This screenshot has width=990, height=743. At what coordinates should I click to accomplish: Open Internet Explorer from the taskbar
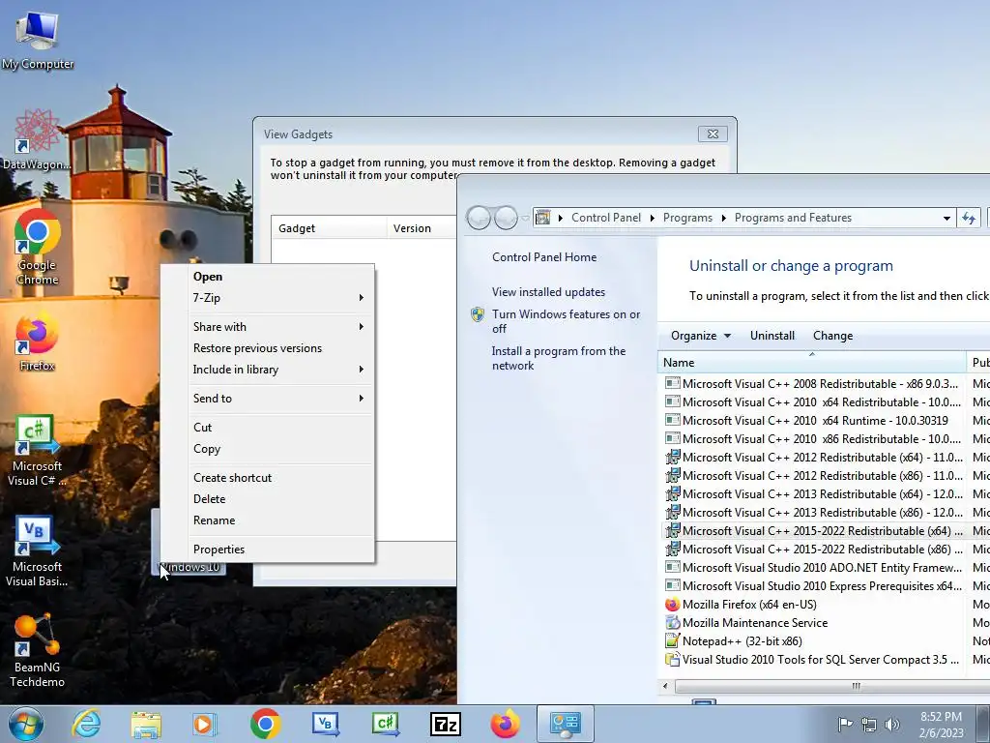(x=86, y=724)
